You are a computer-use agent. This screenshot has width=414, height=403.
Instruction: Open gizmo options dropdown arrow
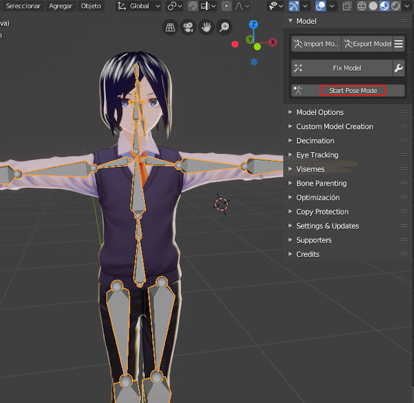click(305, 6)
